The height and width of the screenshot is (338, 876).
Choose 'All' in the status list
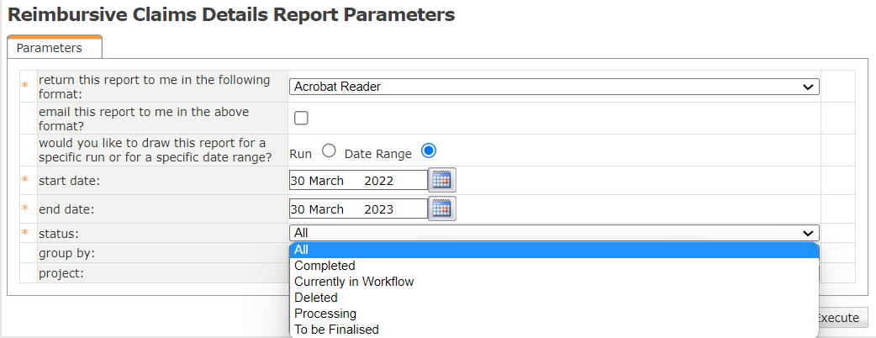coord(554,250)
